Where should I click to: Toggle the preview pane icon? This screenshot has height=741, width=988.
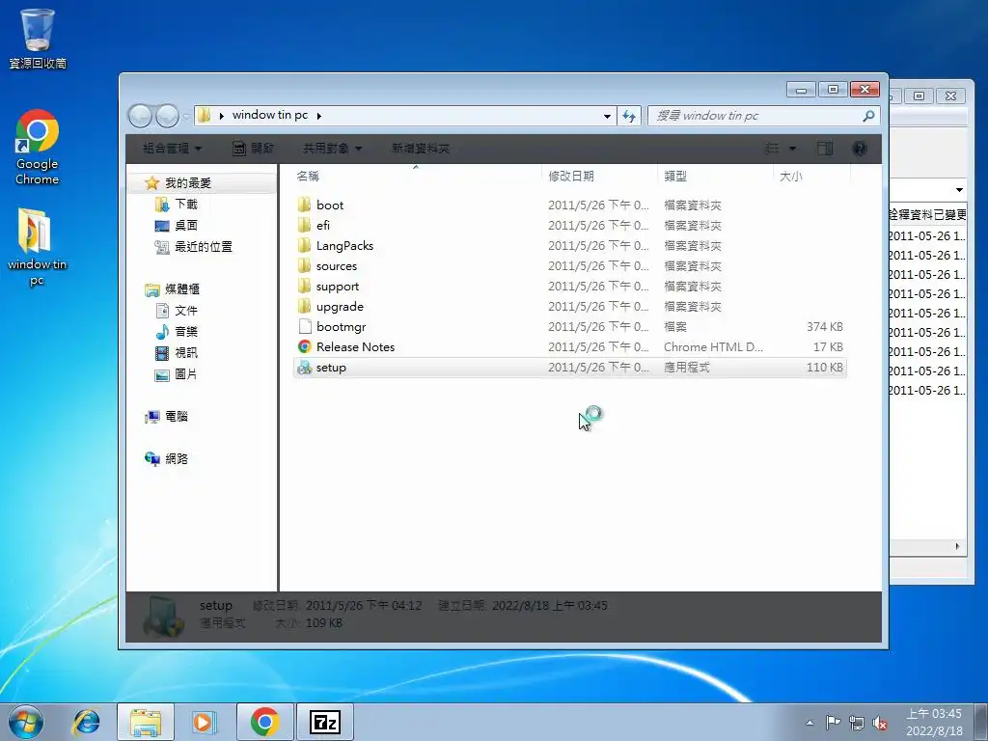[x=825, y=148]
